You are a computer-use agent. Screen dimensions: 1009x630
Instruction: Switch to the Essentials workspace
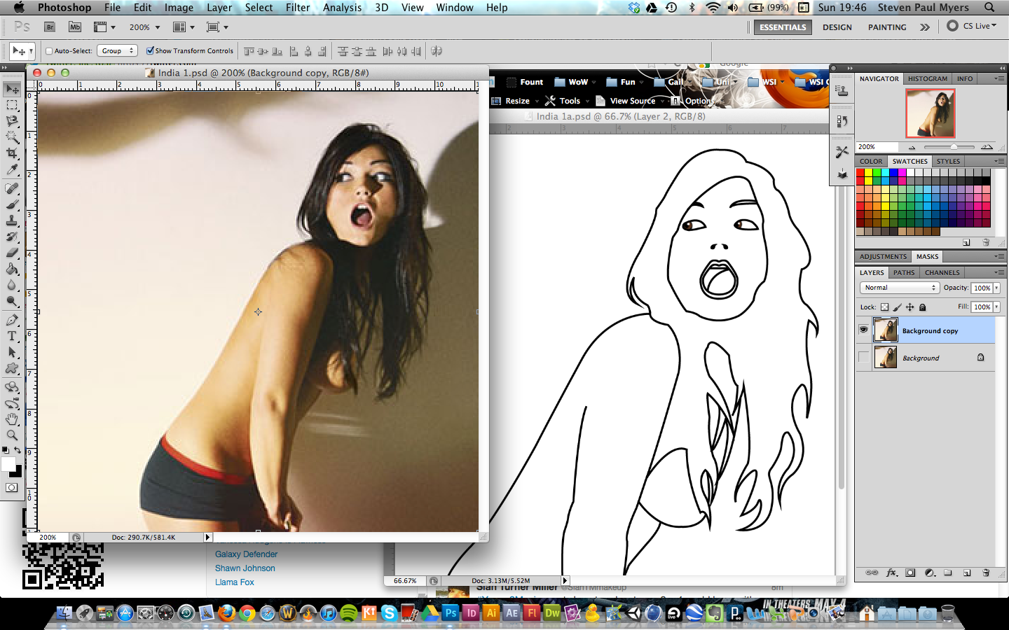pos(783,27)
